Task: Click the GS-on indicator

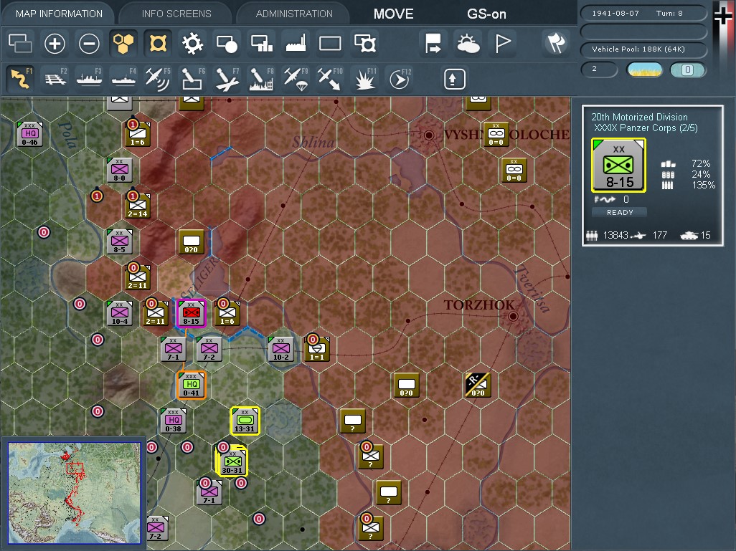Action: pos(486,14)
